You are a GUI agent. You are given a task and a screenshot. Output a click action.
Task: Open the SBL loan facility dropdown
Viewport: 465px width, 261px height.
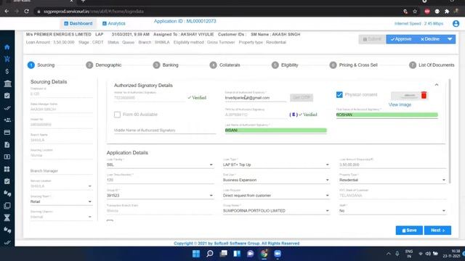pos(160,165)
